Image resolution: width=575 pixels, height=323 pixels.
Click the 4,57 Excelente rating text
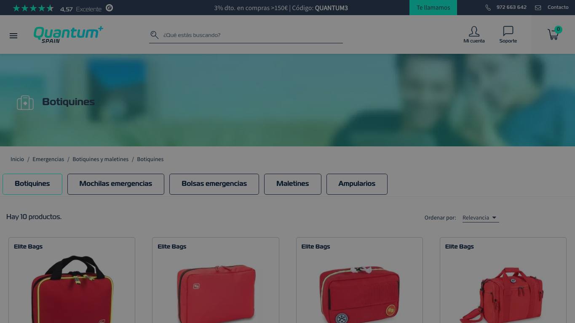pyautogui.click(x=81, y=9)
